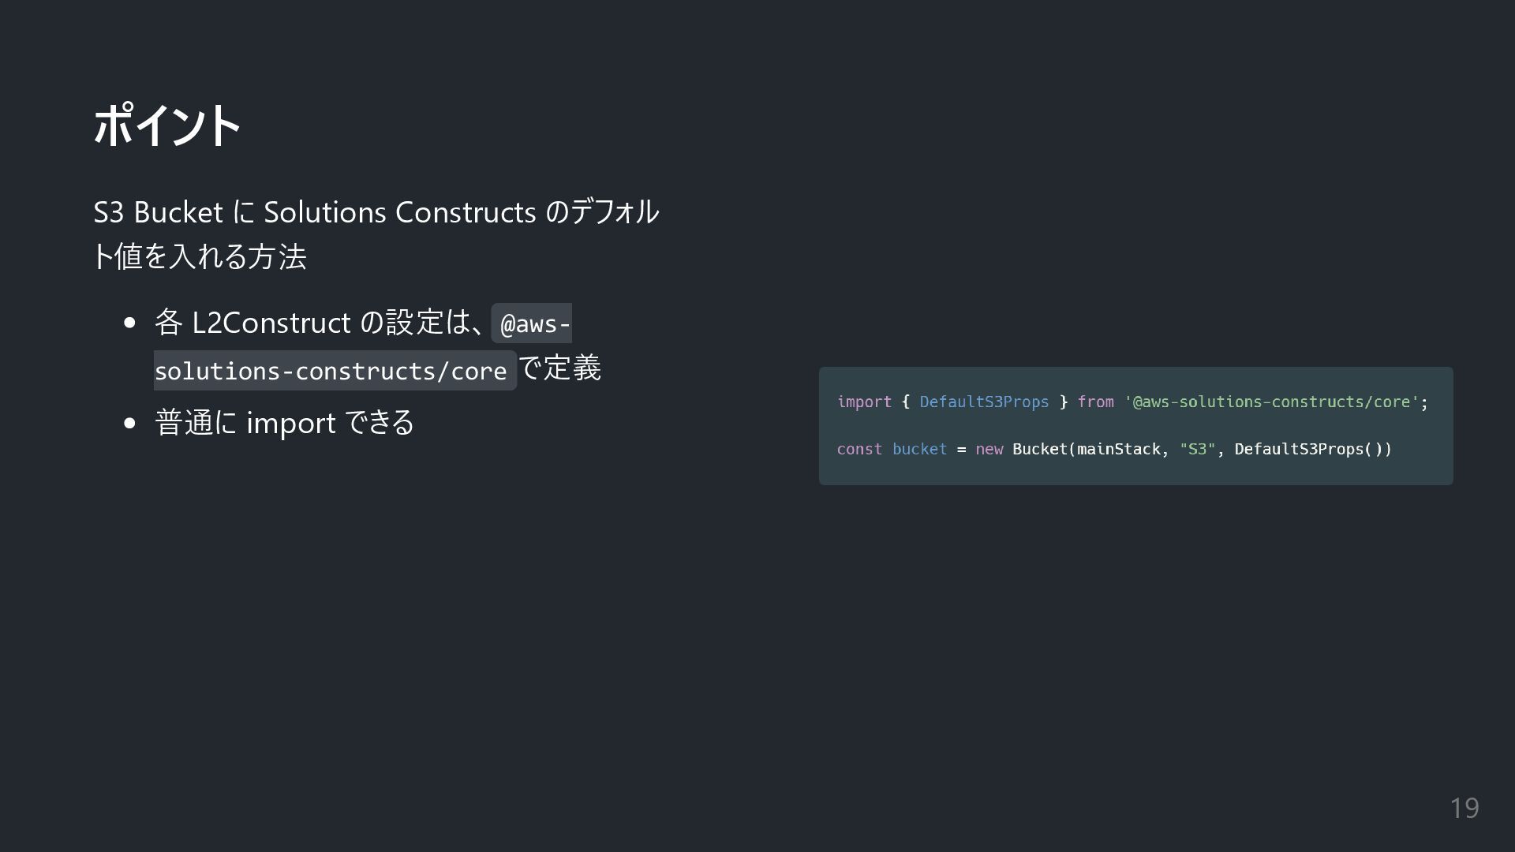This screenshot has width=1515, height=852.
Task: Click the inline code @aws- snippet
Action: (532, 323)
